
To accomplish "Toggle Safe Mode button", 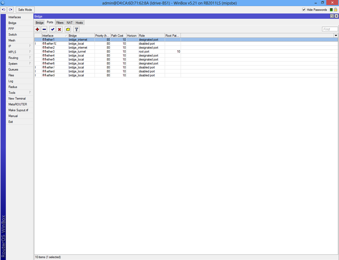I will [x=25, y=10].
